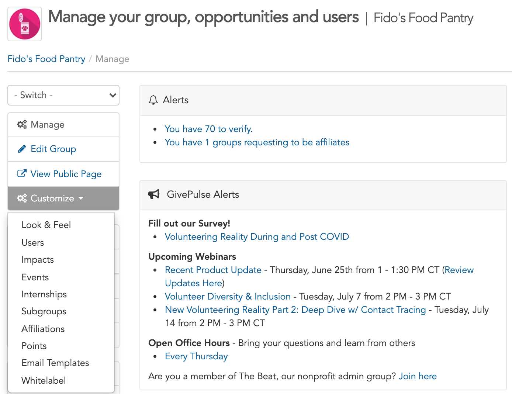512x394 pixels.
Task: Click the gears icon on Customize button
Action: coord(22,198)
